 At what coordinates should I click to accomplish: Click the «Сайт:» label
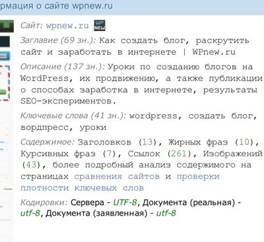pos(32,26)
